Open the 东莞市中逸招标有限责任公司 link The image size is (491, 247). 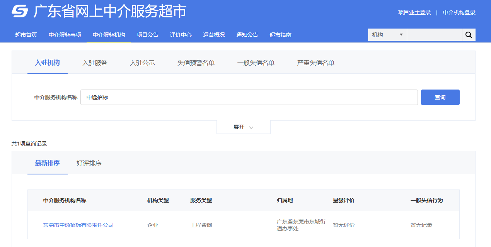click(x=78, y=225)
